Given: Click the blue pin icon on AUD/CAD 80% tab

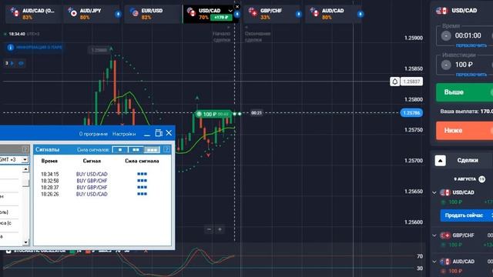Looking at the screenshot, I should coord(361,14).
